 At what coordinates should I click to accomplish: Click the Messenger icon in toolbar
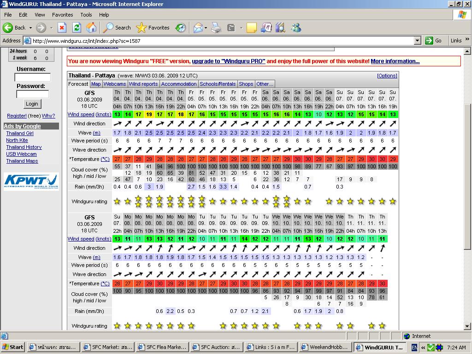click(295, 28)
